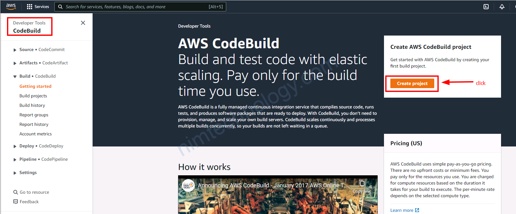The width and height of the screenshot is (516, 214).
Task: Click the AWS logo home icon
Action: coord(11,6)
